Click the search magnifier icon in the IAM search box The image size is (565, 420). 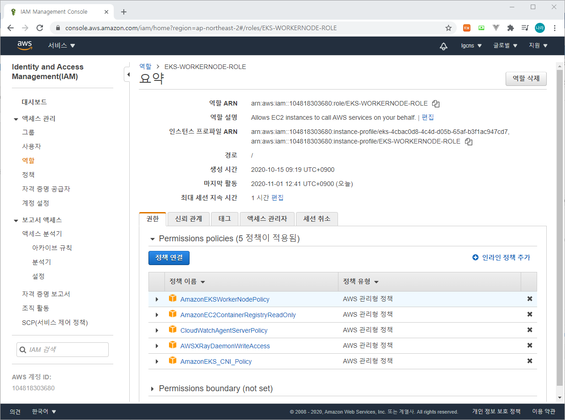click(x=22, y=350)
